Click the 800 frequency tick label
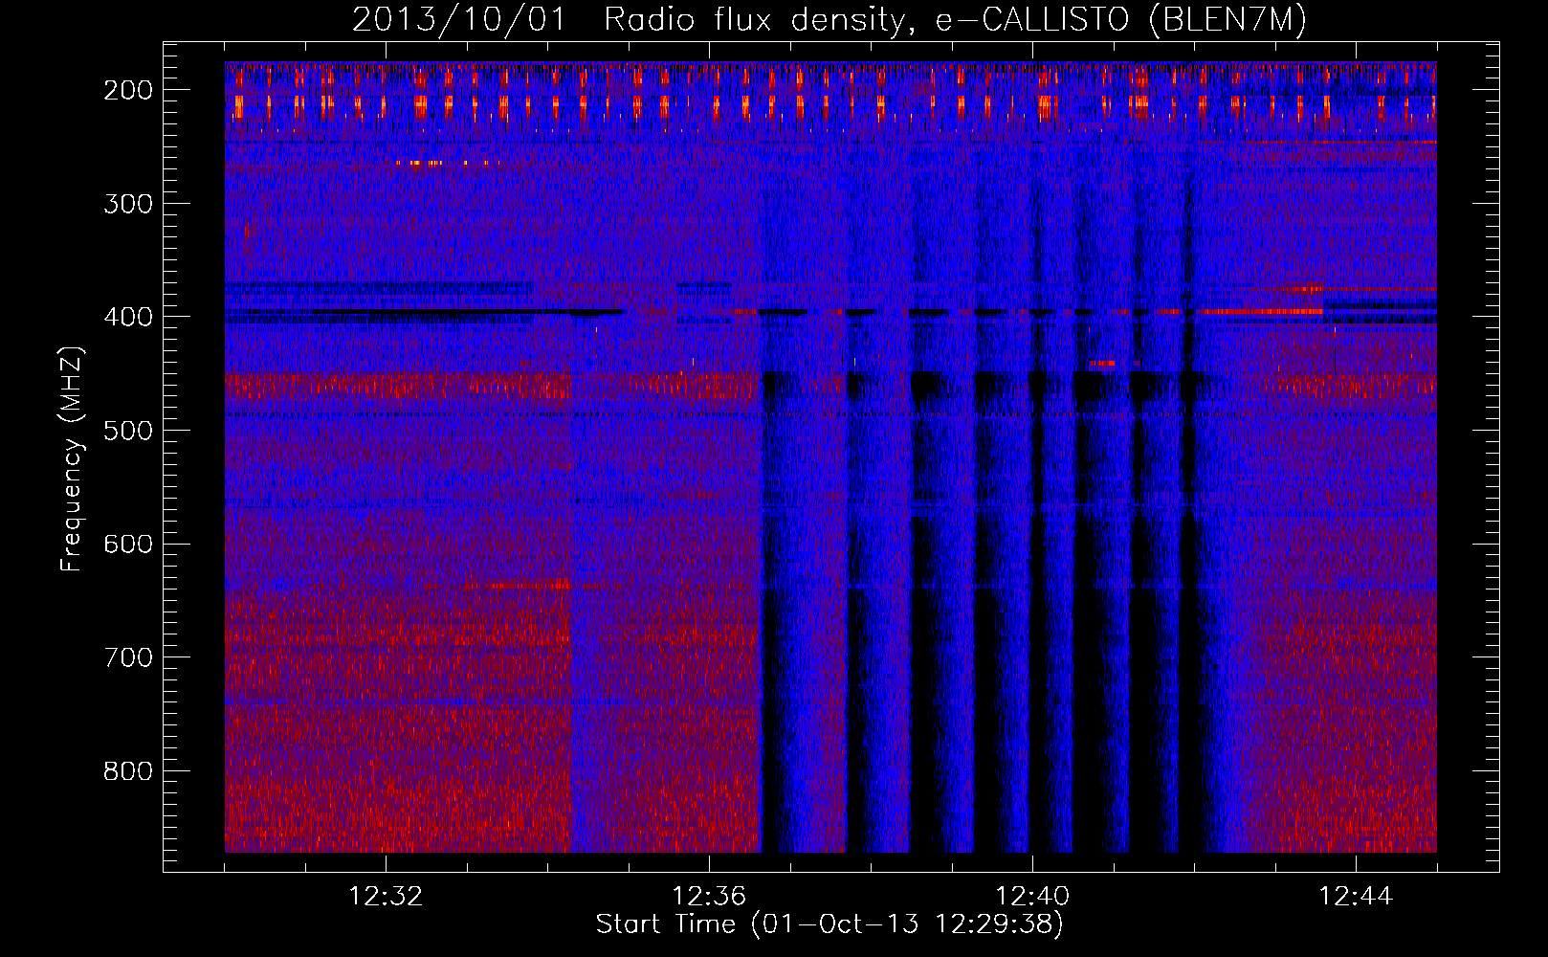Viewport: 1548px width, 957px height. (x=128, y=771)
